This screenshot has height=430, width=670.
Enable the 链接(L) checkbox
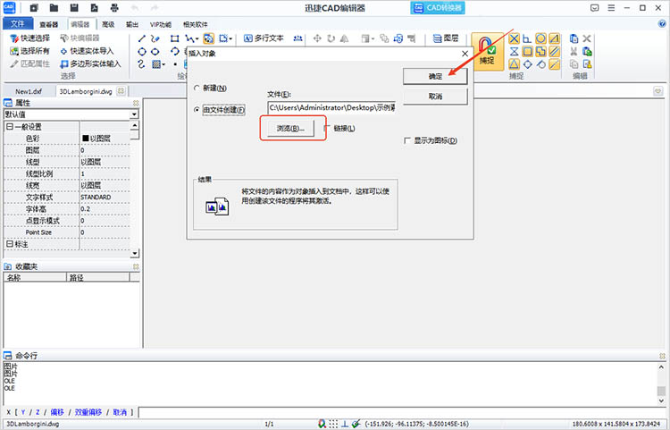coord(328,128)
